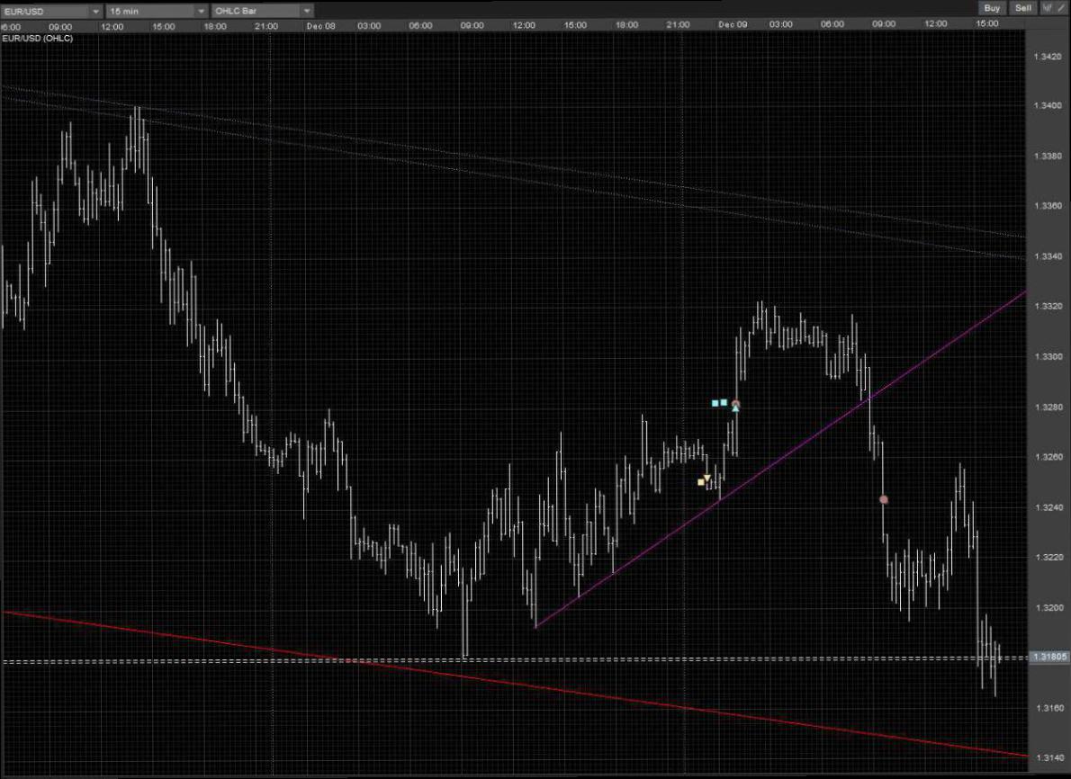The height and width of the screenshot is (779, 1071).
Task: Select the line drawing tool icon
Action: tap(1060, 8)
